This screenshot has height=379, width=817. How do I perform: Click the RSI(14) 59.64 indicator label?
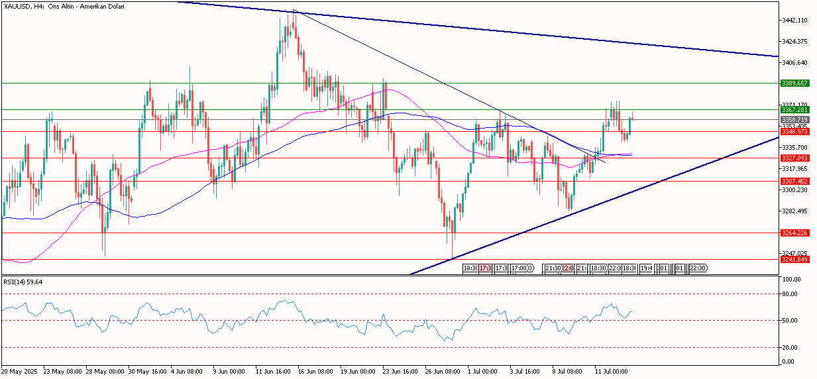[24, 281]
